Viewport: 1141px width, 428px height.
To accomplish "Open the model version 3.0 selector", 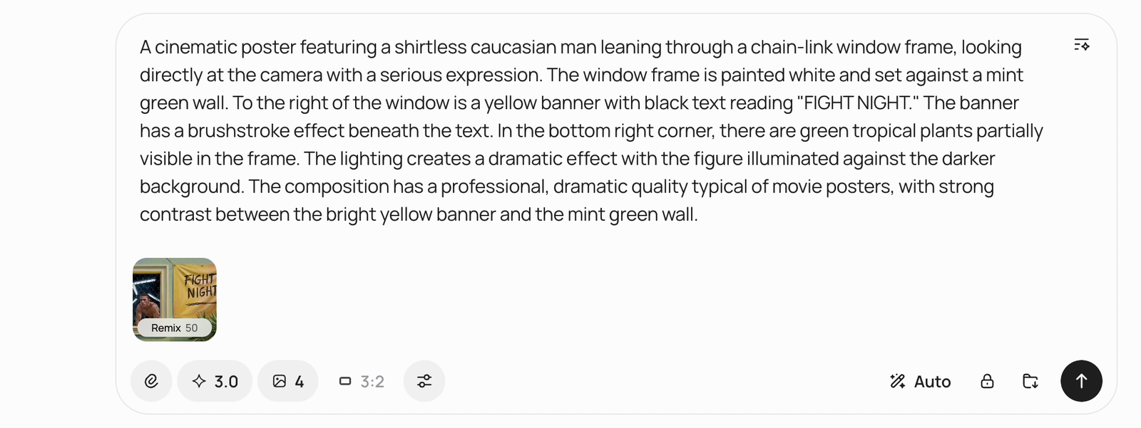I will click(215, 381).
